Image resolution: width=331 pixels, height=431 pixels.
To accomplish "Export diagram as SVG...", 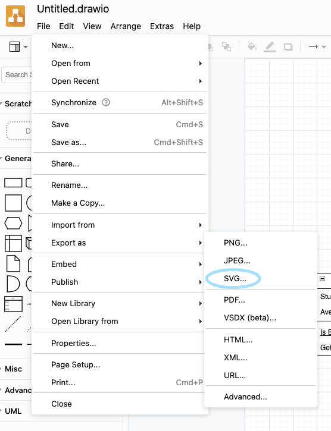I will click(261, 279).
